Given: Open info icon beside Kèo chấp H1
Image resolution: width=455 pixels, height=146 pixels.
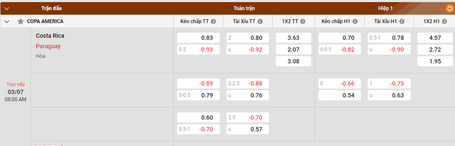Looking at the screenshot, I should (x=355, y=22).
